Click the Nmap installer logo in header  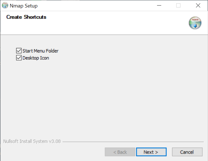[x=195, y=23]
